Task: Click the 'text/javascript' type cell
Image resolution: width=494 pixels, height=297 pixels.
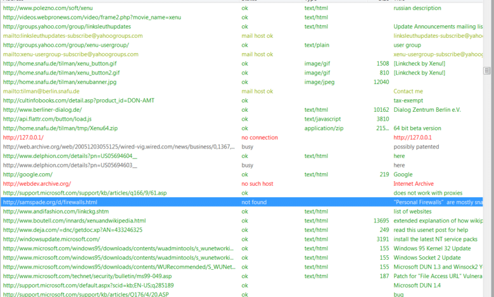Action: [322, 119]
